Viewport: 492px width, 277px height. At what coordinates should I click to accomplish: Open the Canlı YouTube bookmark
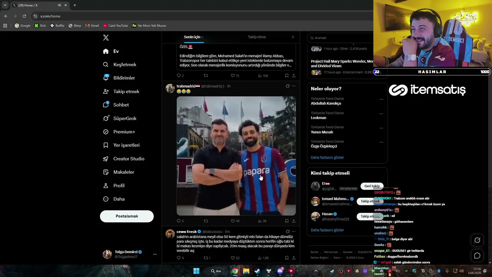click(x=115, y=26)
